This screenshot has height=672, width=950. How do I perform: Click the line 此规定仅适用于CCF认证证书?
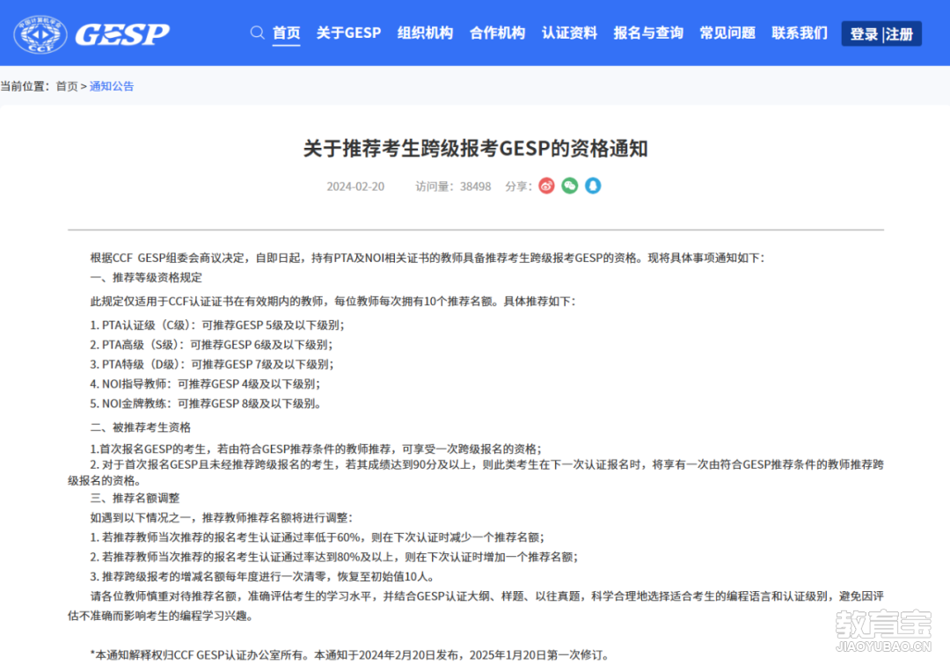click(332, 301)
